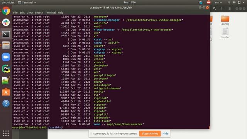This screenshot has height=139, width=247.
Task: Click the xzegrep symlink name
Action: (x=99, y=49)
